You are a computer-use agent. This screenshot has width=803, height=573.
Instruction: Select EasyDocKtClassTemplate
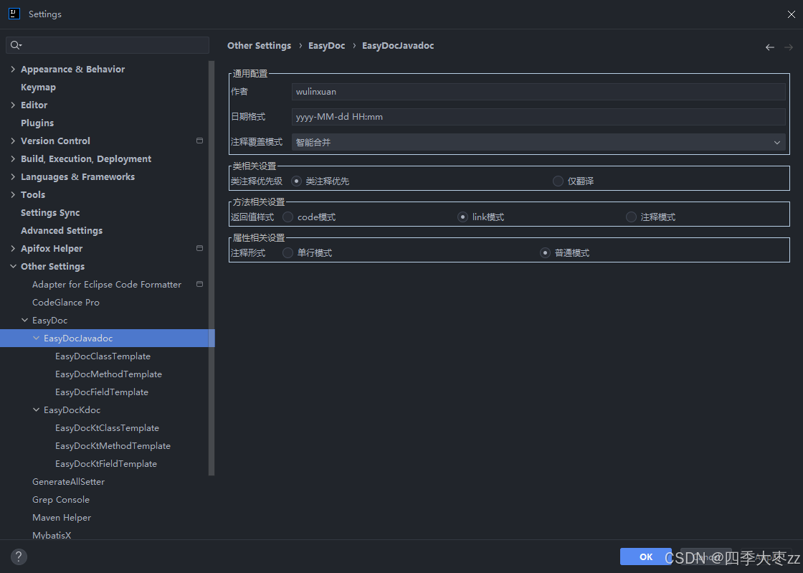point(107,427)
